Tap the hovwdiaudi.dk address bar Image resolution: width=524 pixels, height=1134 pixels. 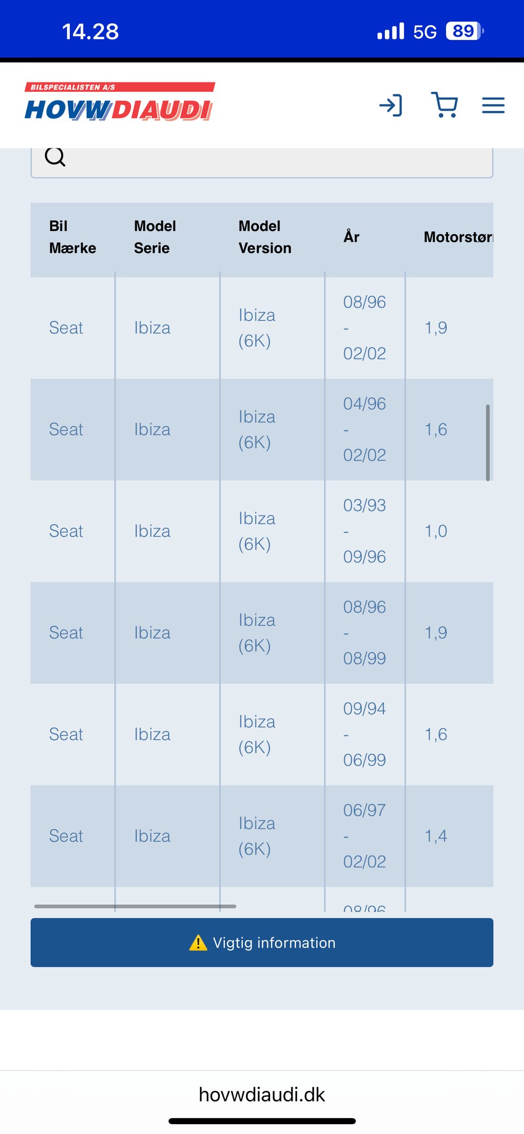[x=262, y=1094]
